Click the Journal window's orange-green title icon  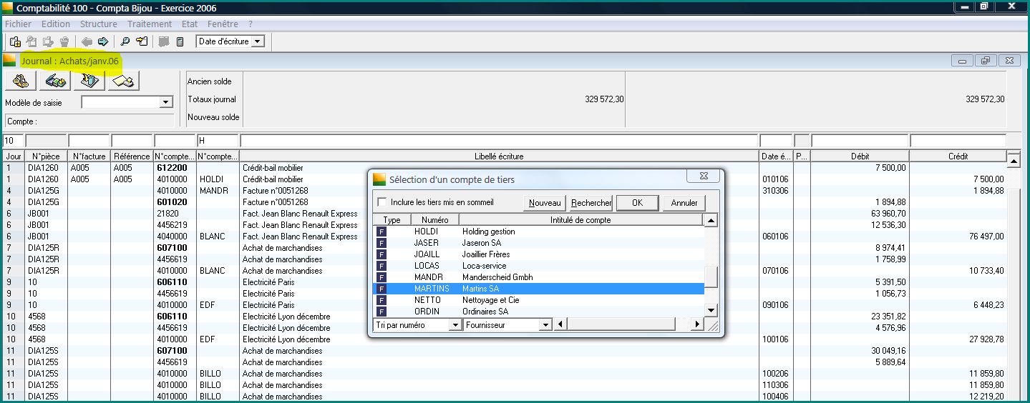tap(9, 61)
